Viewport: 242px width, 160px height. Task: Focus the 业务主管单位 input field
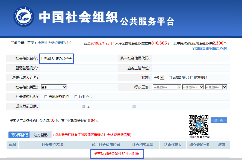click(x=191, y=68)
